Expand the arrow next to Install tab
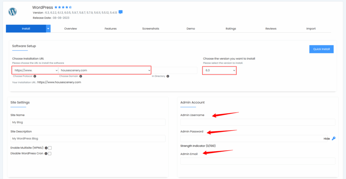Screen dimensions: 346x179 point(48,29)
